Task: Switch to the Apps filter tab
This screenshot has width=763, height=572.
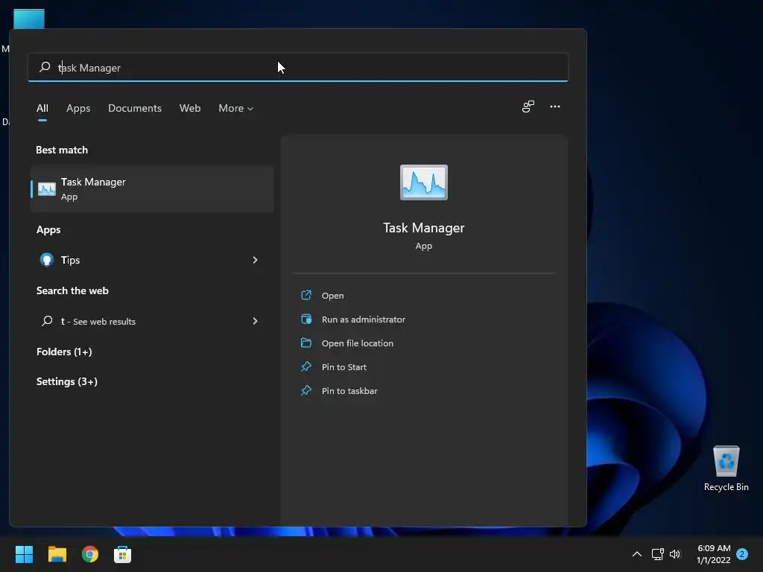Action: click(x=78, y=108)
